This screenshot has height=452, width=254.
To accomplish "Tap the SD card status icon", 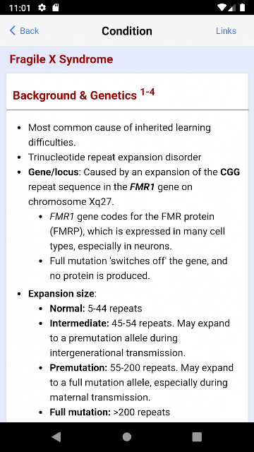I will [55, 8].
